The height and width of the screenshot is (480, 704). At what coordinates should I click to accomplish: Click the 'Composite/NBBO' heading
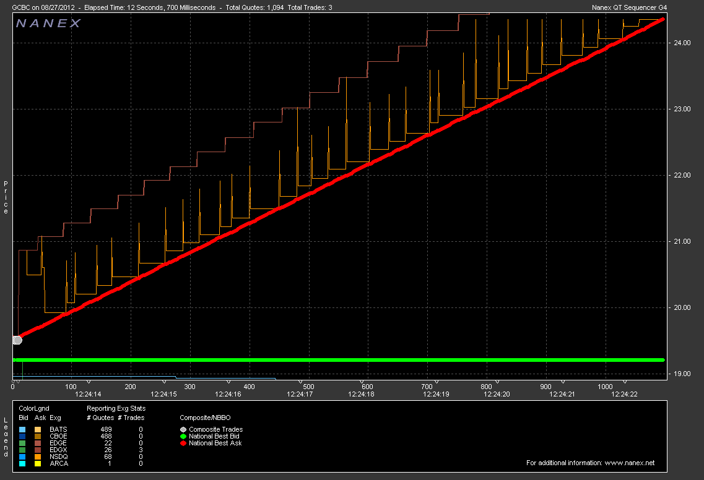coord(205,418)
